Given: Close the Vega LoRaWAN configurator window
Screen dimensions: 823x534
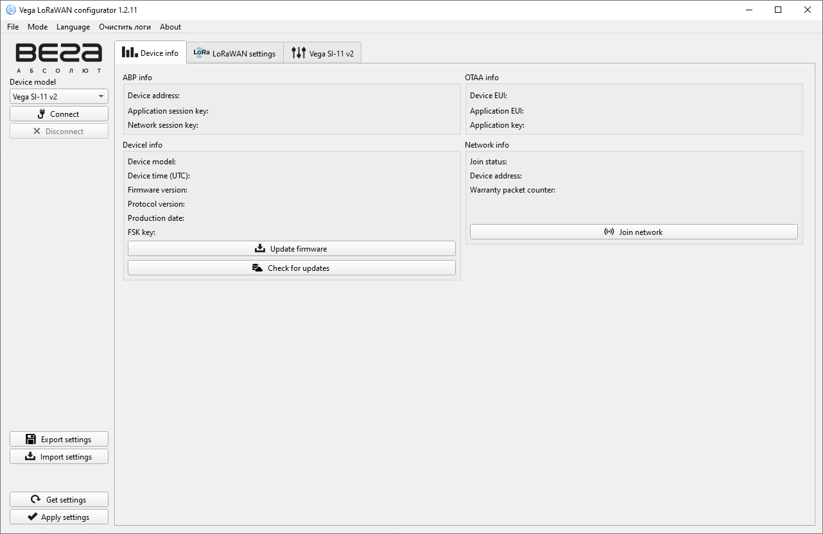Looking at the screenshot, I should (x=808, y=10).
